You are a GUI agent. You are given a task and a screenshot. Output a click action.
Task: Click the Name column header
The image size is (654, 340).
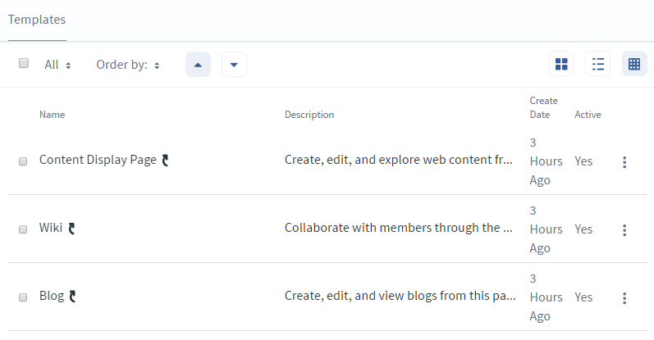coord(53,115)
